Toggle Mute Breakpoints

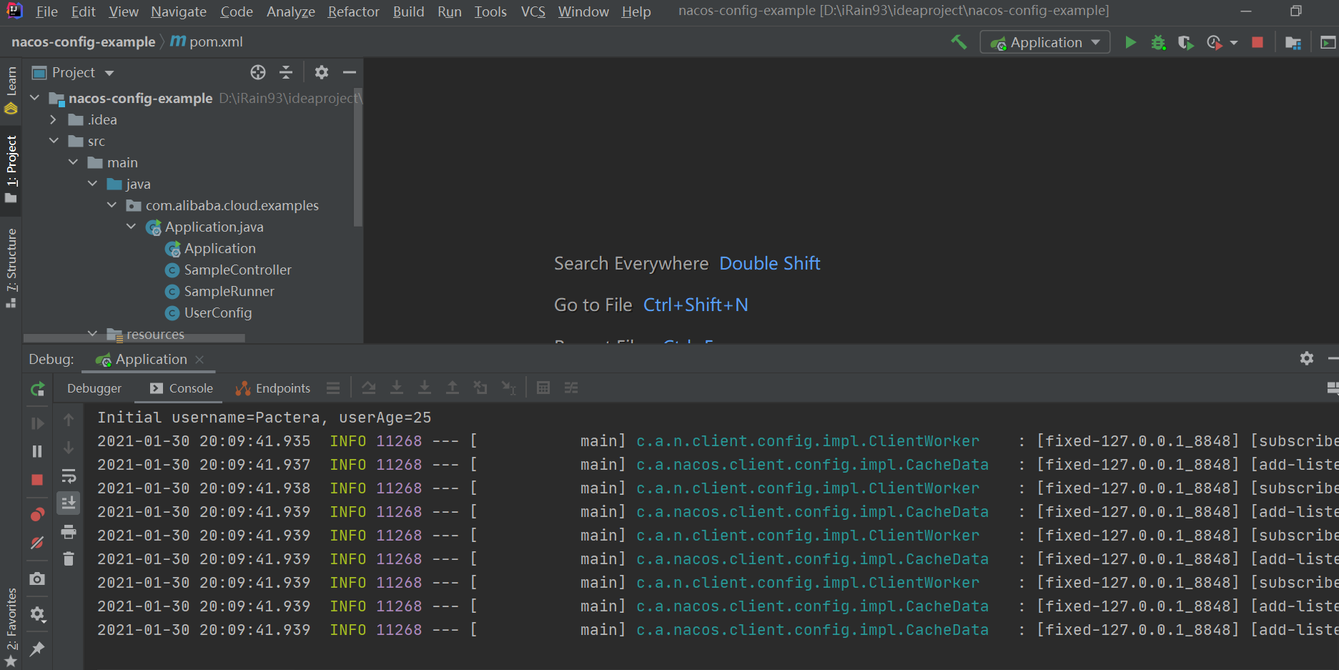tap(37, 543)
